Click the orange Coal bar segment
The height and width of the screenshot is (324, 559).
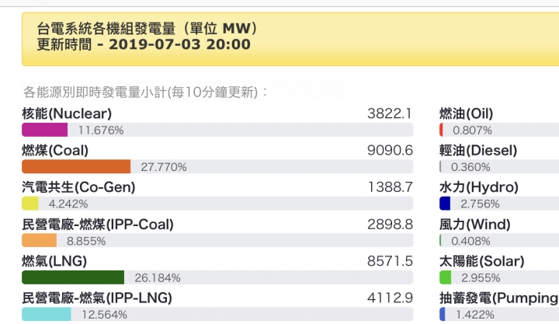click(x=76, y=166)
